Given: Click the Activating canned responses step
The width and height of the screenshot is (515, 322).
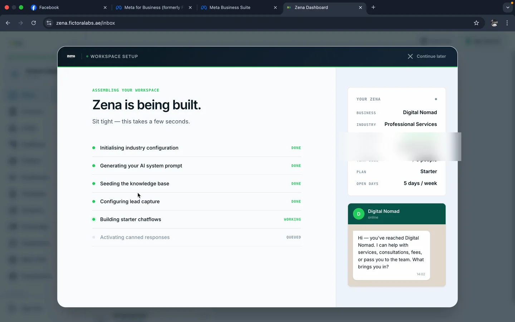Looking at the screenshot, I should point(197,237).
